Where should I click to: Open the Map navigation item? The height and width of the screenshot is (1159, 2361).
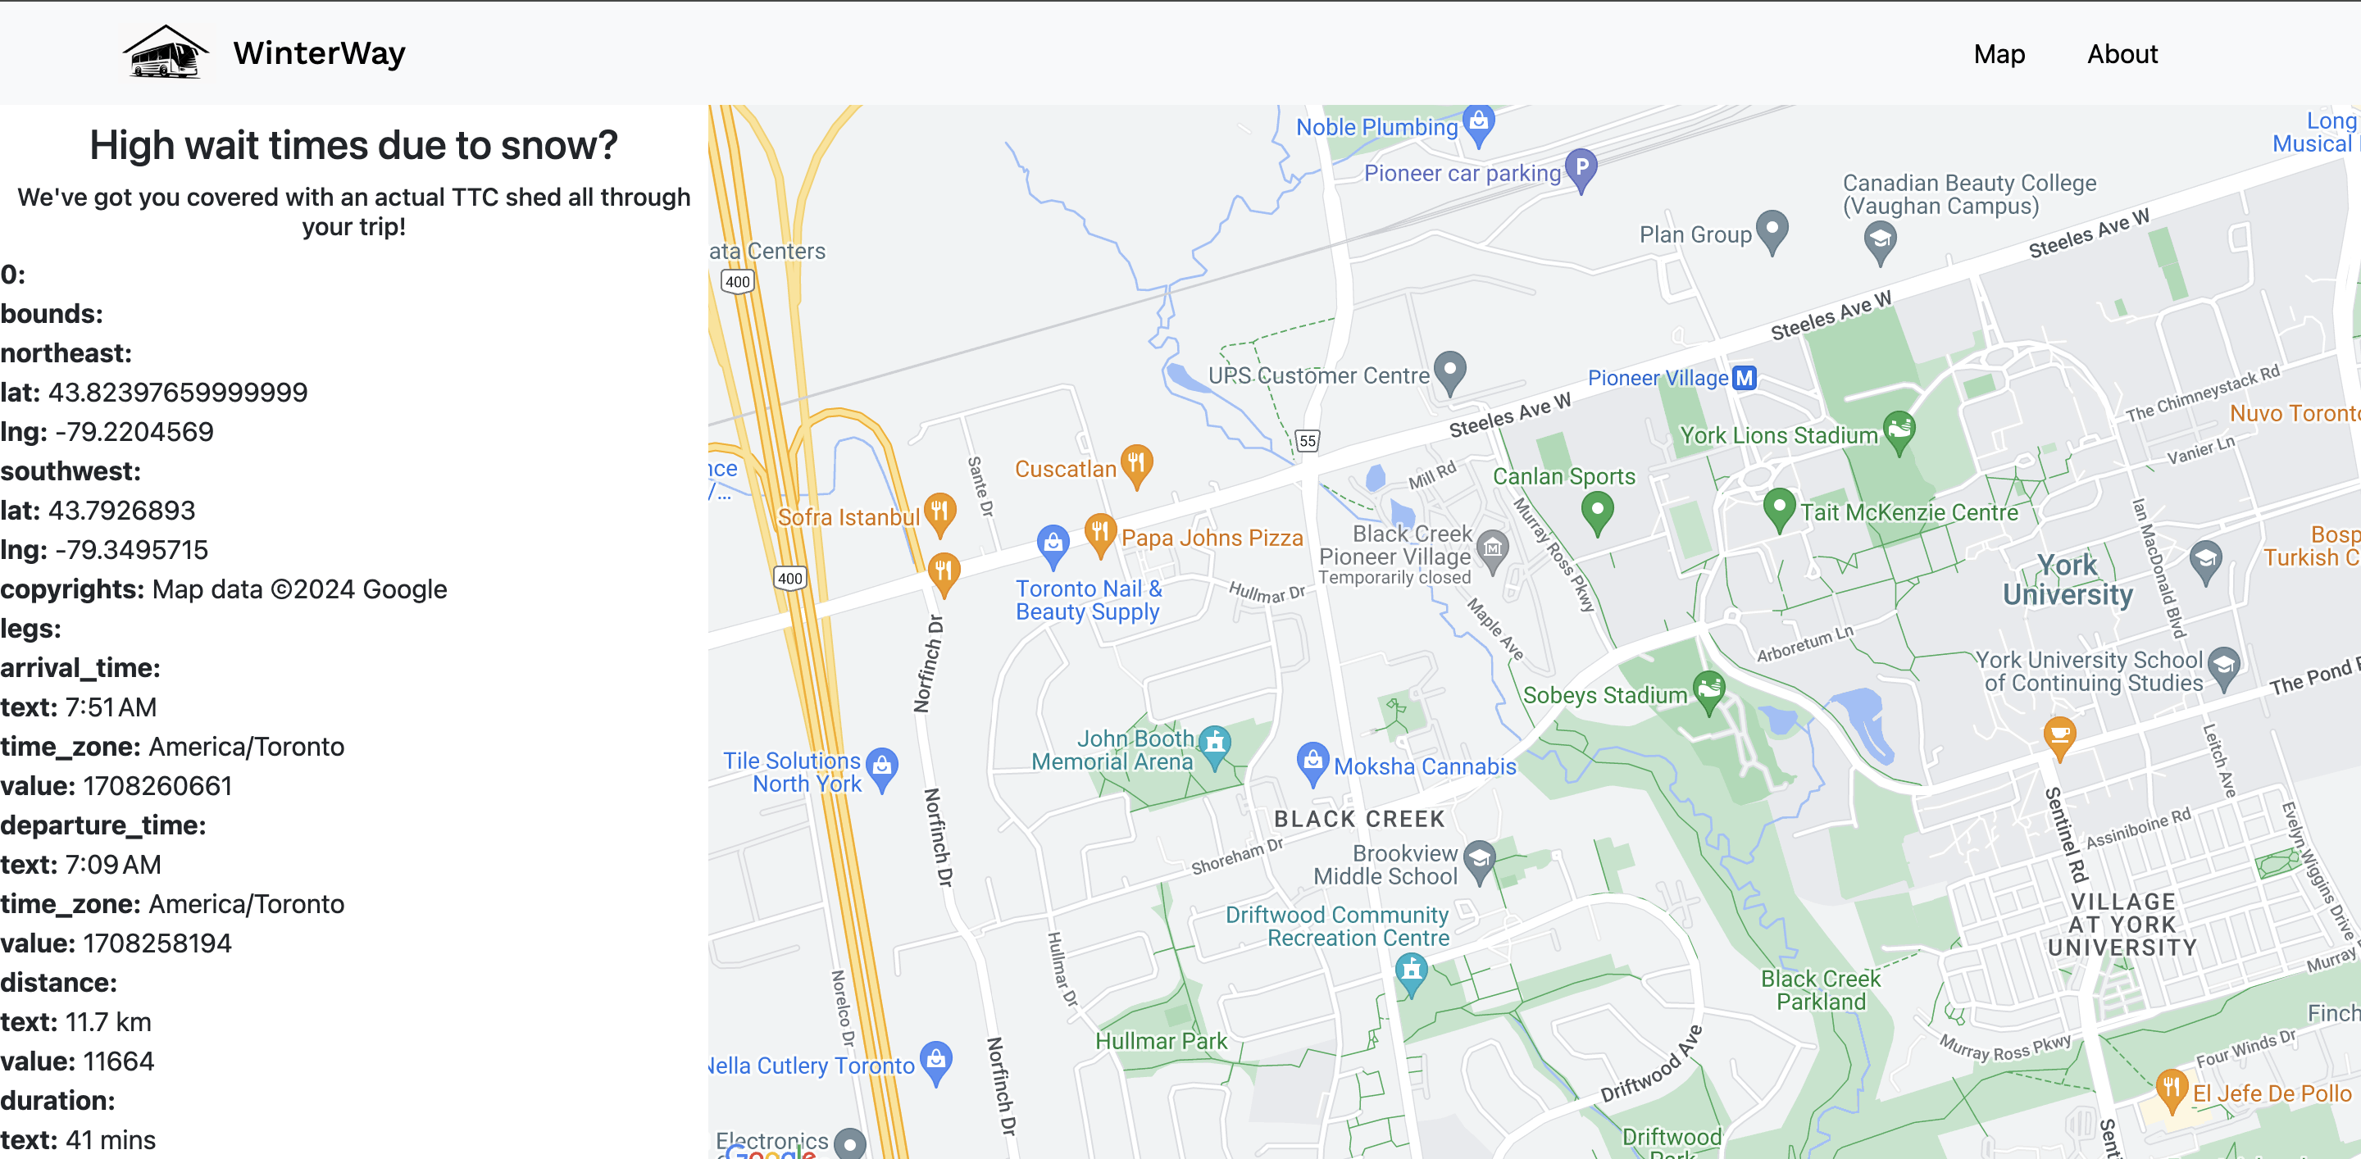[x=1999, y=54]
